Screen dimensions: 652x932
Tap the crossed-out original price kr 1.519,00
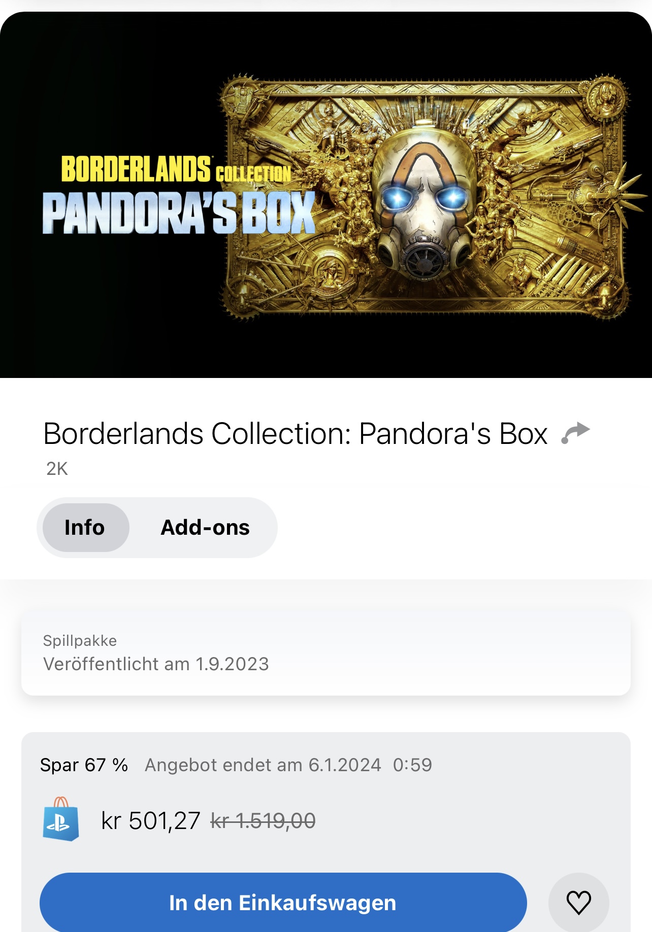263,820
